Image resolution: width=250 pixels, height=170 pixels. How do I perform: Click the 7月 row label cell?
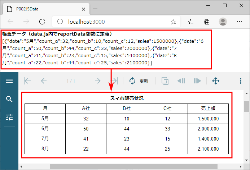[x=45, y=139]
